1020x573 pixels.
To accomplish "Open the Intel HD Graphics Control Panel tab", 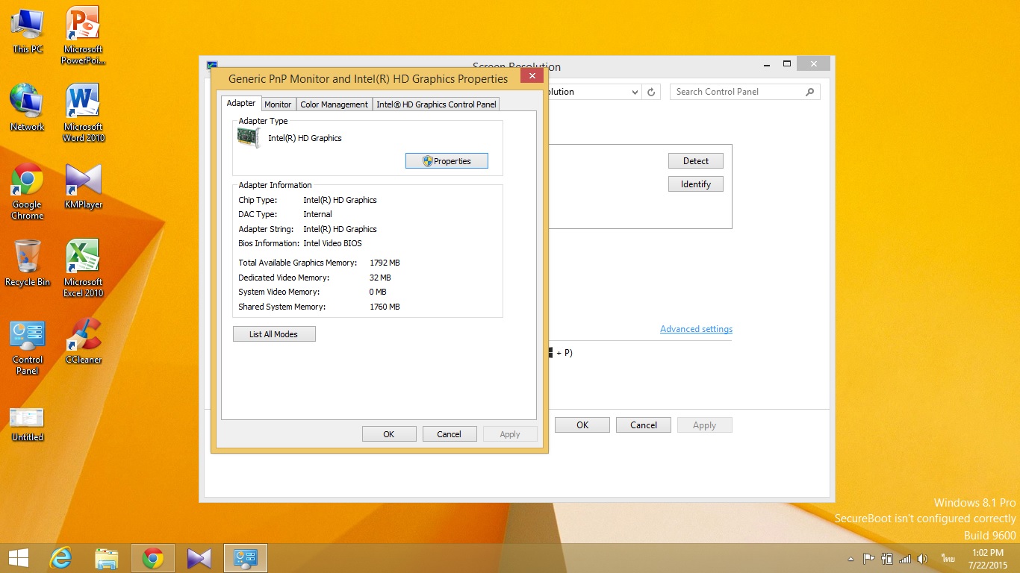I will [436, 104].
